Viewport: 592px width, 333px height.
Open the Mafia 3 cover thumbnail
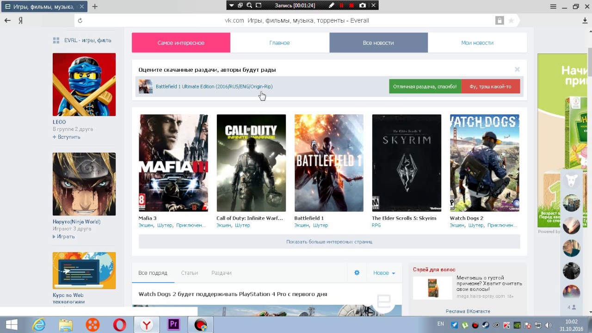click(x=173, y=163)
